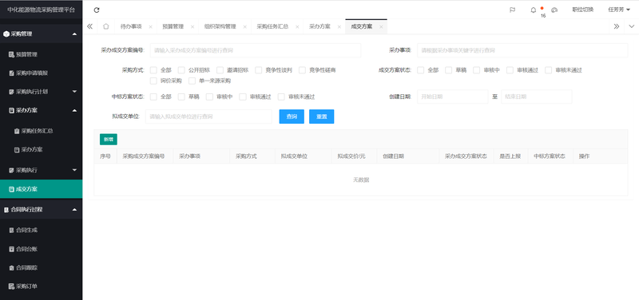Click the flag icon in the header
This screenshot has width=639, height=300.
tap(512, 10)
